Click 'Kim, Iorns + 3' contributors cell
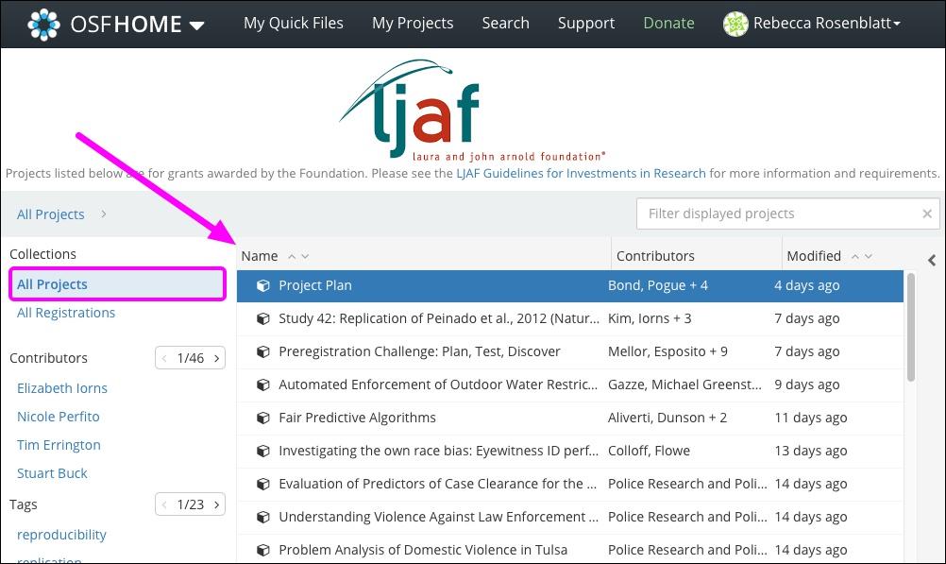The width and height of the screenshot is (946, 564). coord(650,318)
